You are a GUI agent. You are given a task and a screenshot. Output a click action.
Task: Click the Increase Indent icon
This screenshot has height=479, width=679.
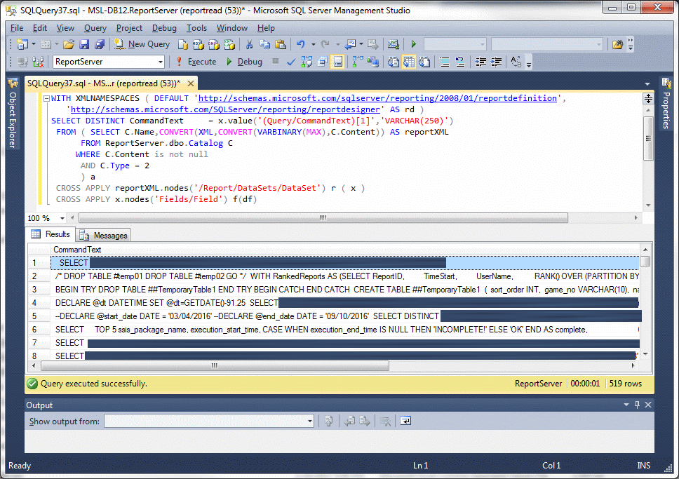click(x=496, y=62)
